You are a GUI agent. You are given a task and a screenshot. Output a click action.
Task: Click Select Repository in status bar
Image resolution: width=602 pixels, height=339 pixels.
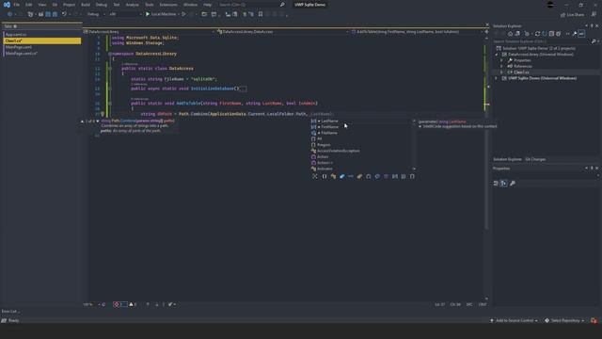point(564,320)
